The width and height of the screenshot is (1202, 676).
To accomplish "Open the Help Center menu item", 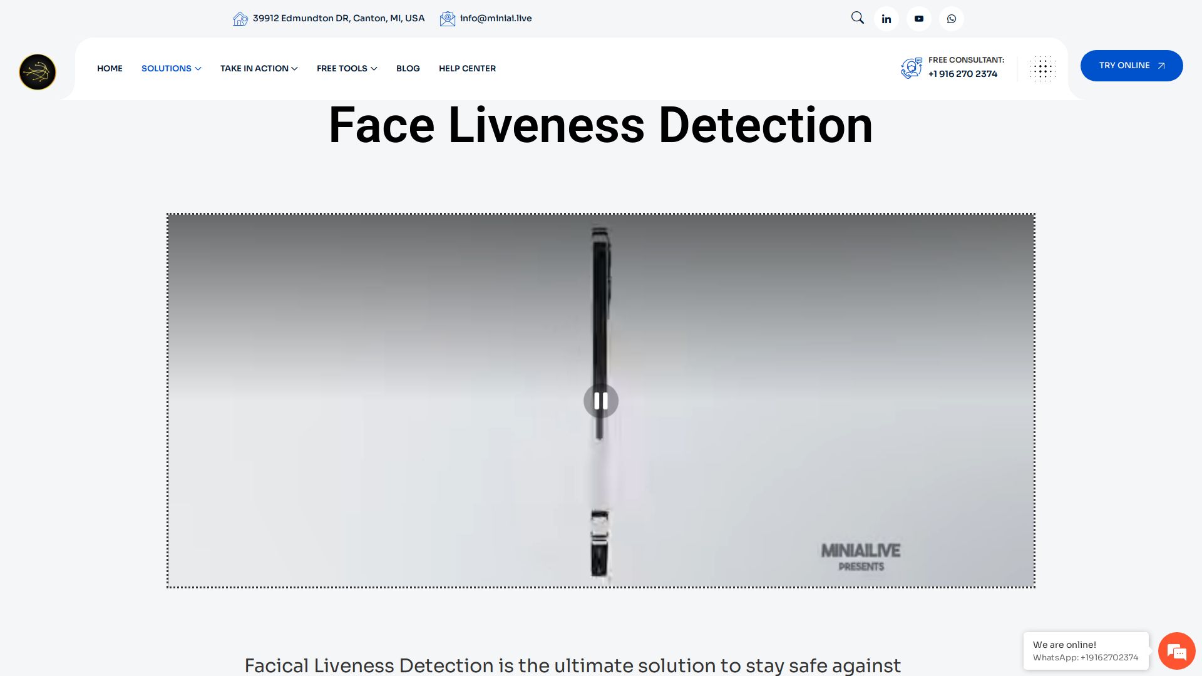I will pyautogui.click(x=467, y=68).
